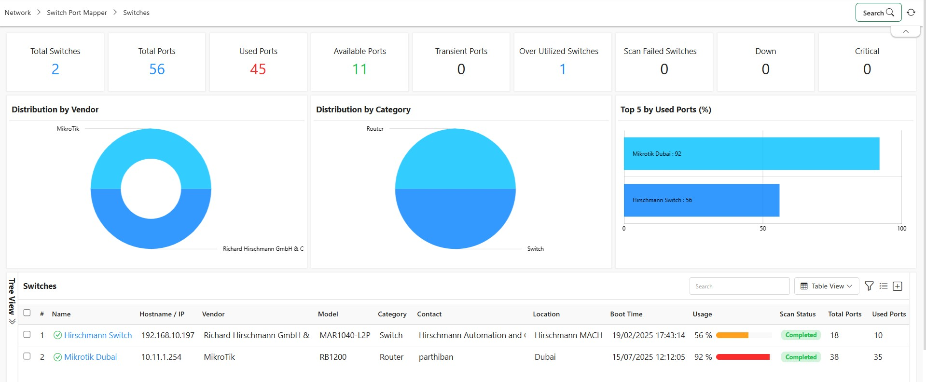
Task: Click the green status icon beside Hirschmann Switch
Action: (x=57, y=335)
